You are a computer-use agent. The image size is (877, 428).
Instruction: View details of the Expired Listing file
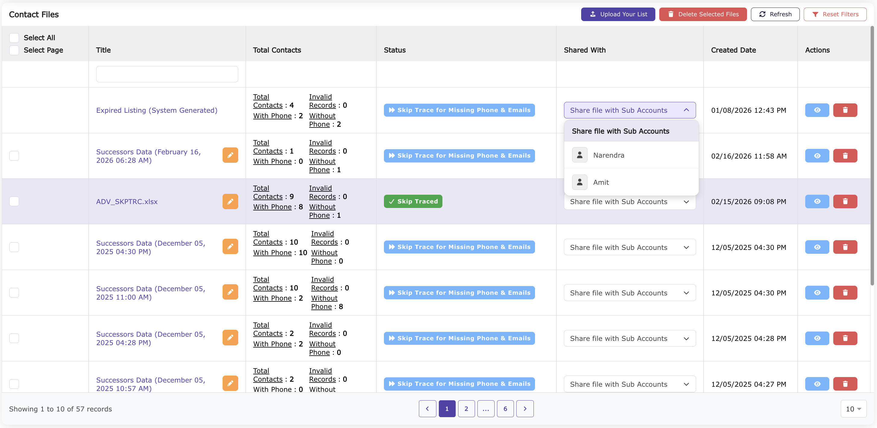tap(817, 110)
